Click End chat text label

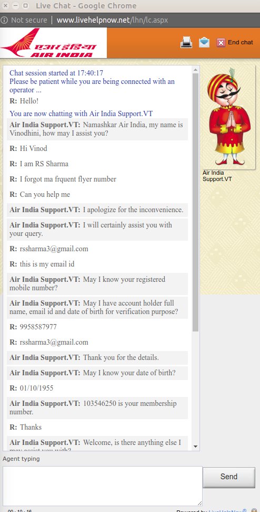pos(241,42)
